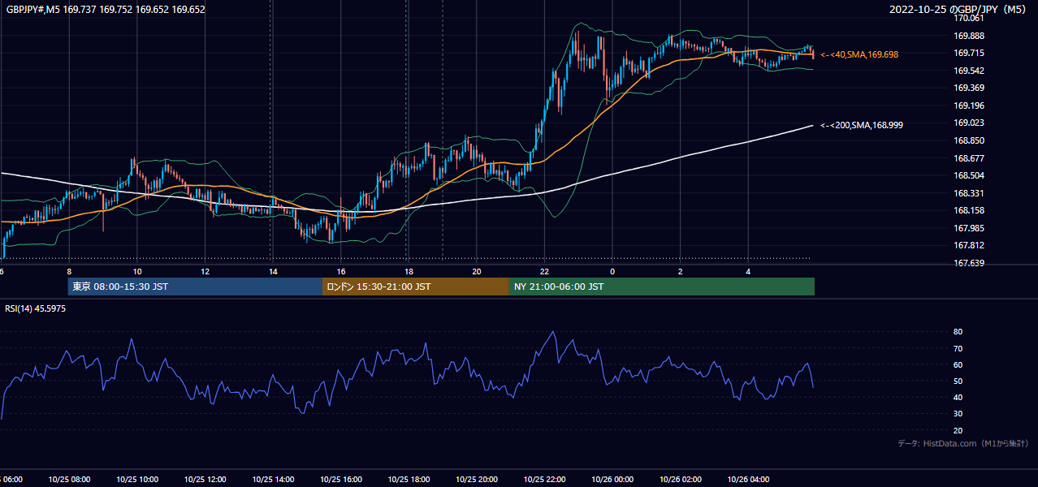This screenshot has width=1038, height=487.
Task: Click the HistData.com data source credit
Action: pos(963,443)
